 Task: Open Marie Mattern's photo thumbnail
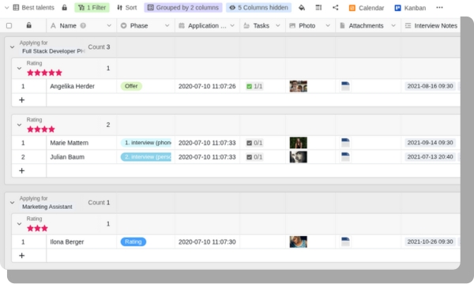tap(298, 143)
